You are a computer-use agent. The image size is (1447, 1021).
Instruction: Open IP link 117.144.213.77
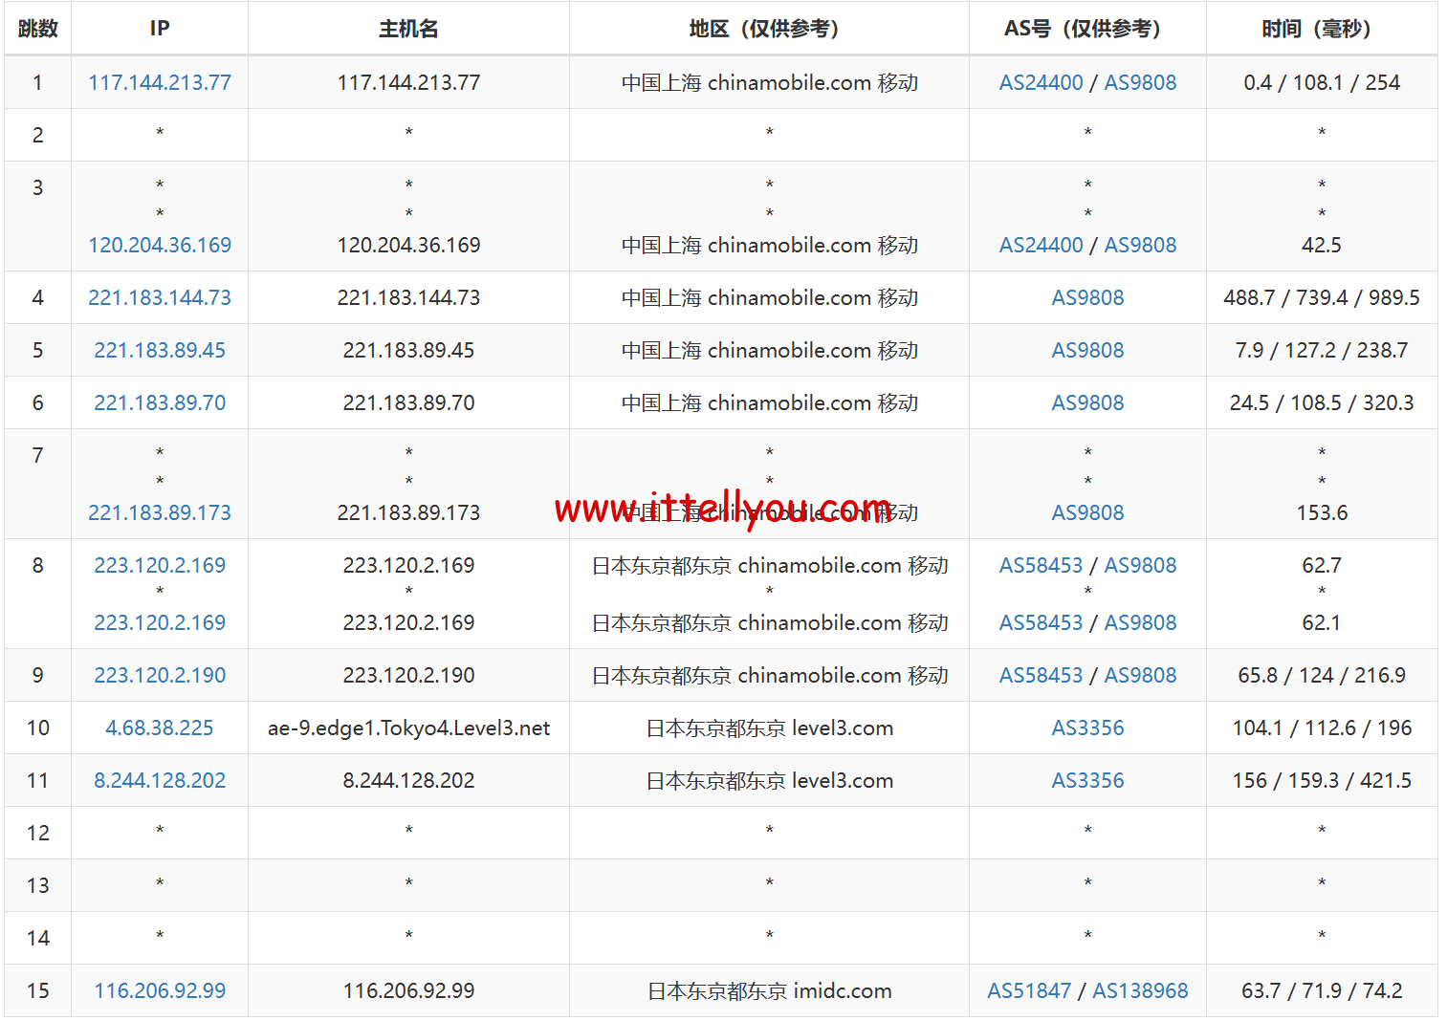(x=160, y=82)
